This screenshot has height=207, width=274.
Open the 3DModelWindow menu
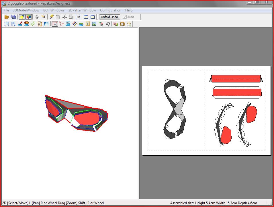pos(26,10)
